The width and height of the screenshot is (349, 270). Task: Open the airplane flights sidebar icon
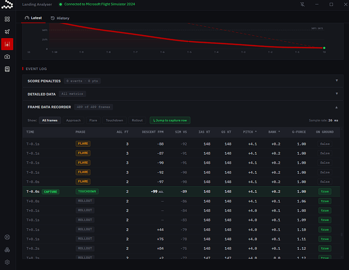point(7,31)
